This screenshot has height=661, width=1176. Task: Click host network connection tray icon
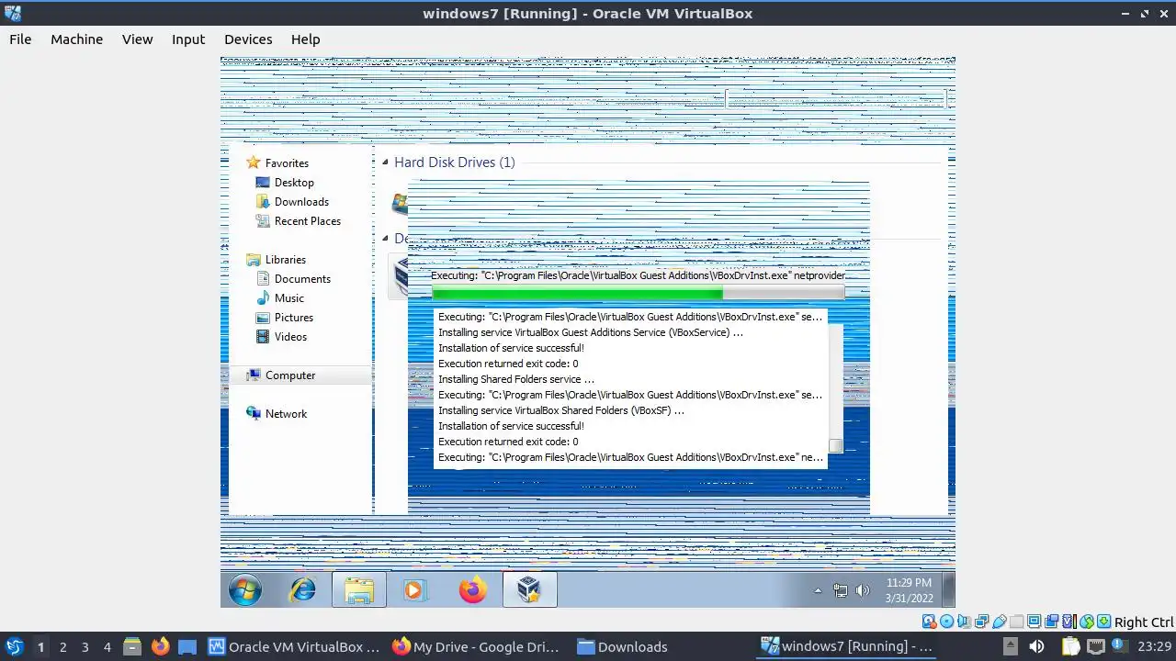(x=1096, y=646)
